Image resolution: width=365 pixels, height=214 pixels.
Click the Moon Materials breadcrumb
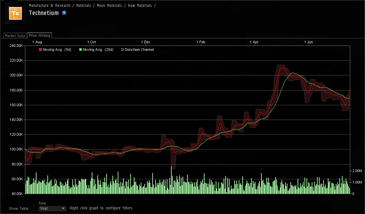(x=110, y=6)
